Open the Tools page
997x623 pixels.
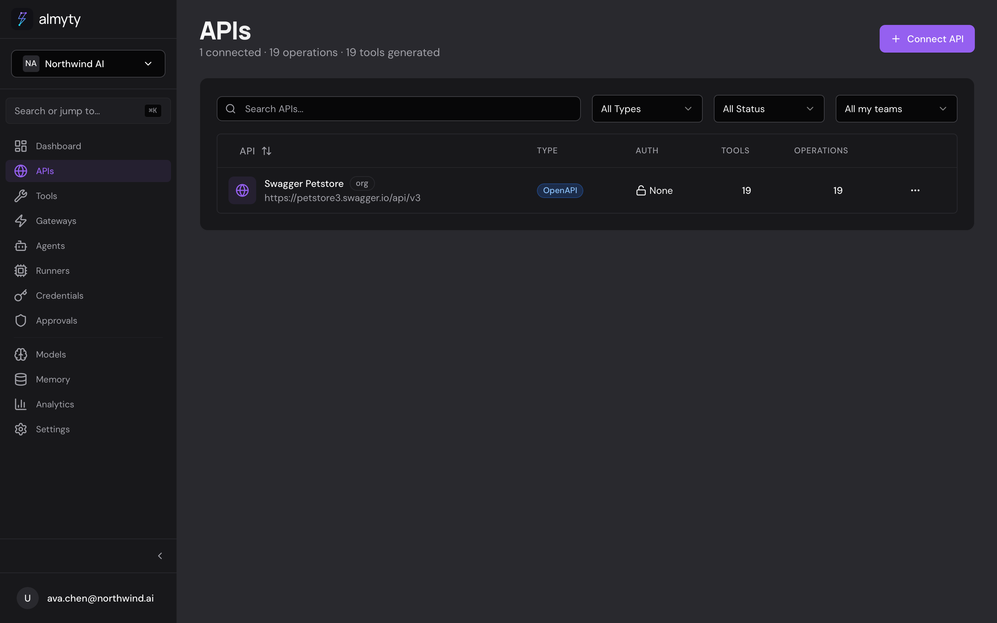88,196
